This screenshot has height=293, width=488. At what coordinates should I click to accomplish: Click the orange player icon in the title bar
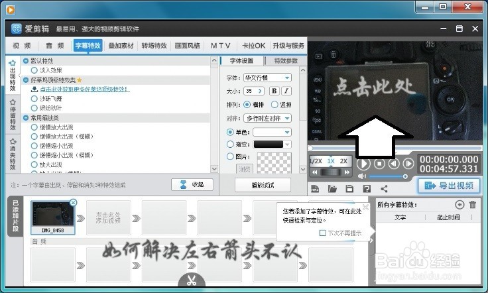10,10
